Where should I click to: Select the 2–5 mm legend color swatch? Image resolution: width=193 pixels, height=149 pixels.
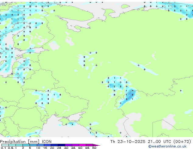click(26, 145)
